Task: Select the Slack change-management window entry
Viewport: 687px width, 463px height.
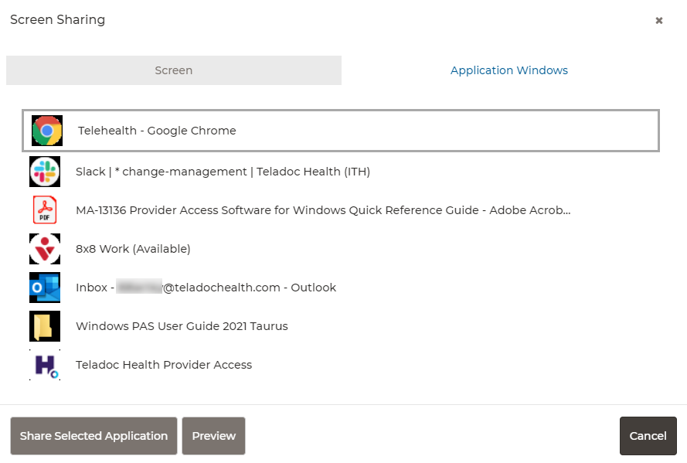Action: click(223, 172)
